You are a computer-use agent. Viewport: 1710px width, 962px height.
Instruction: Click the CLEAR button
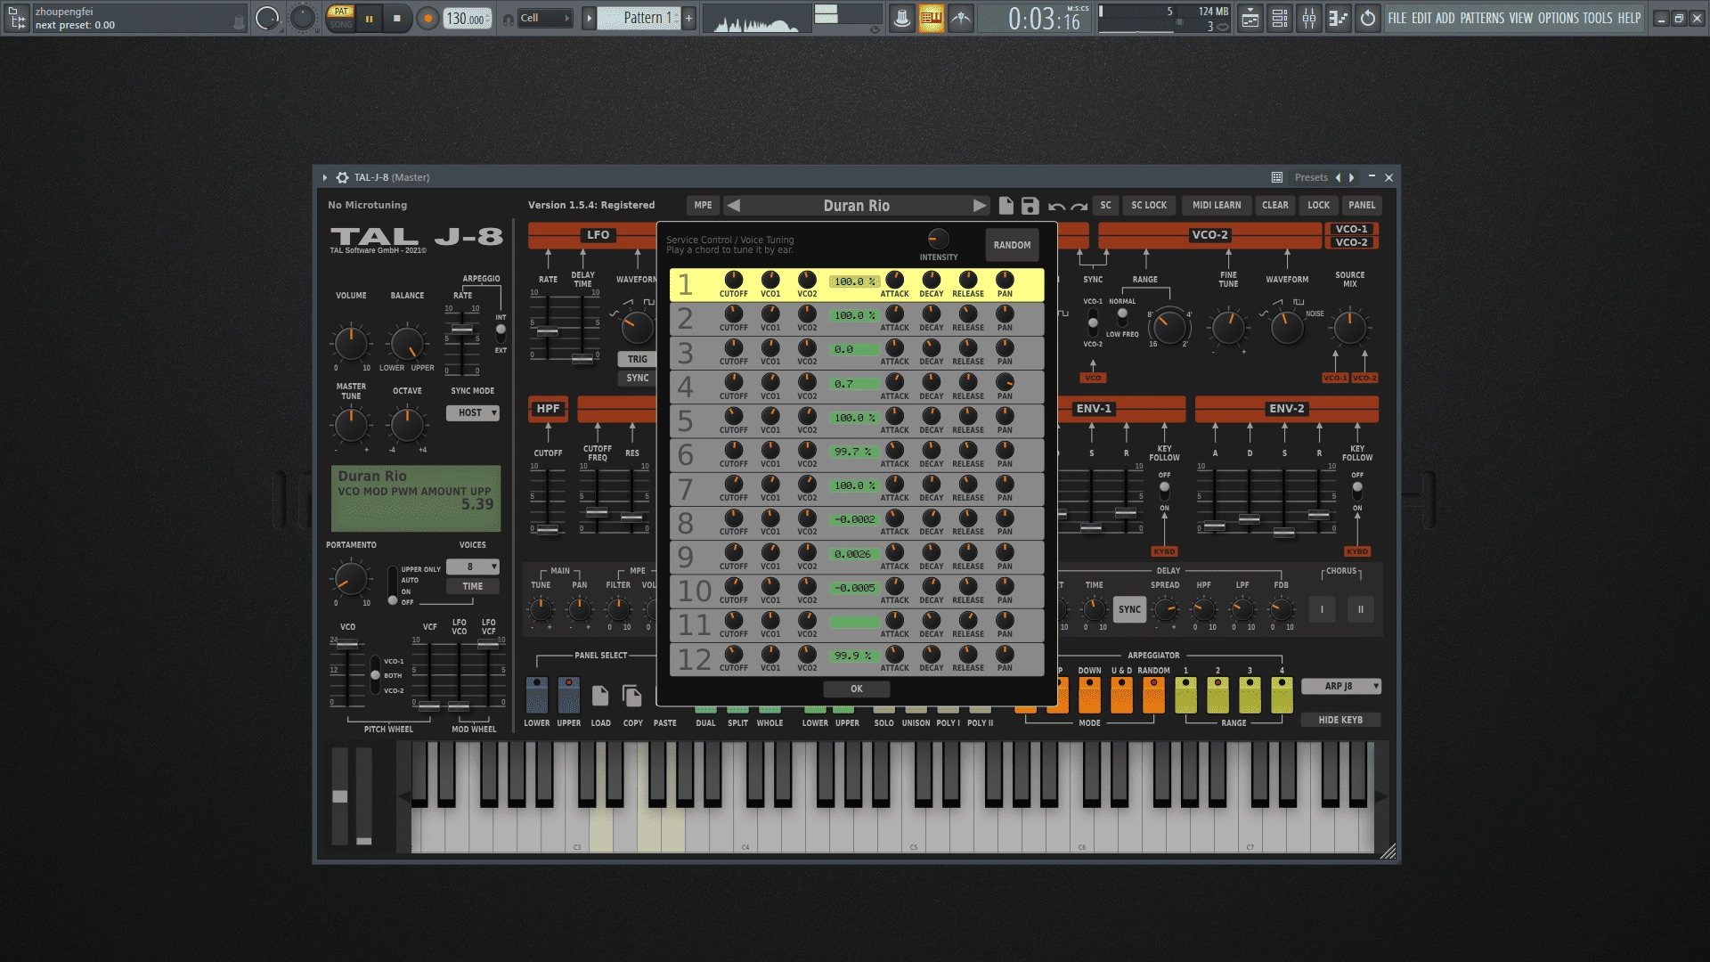(x=1274, y=205)
